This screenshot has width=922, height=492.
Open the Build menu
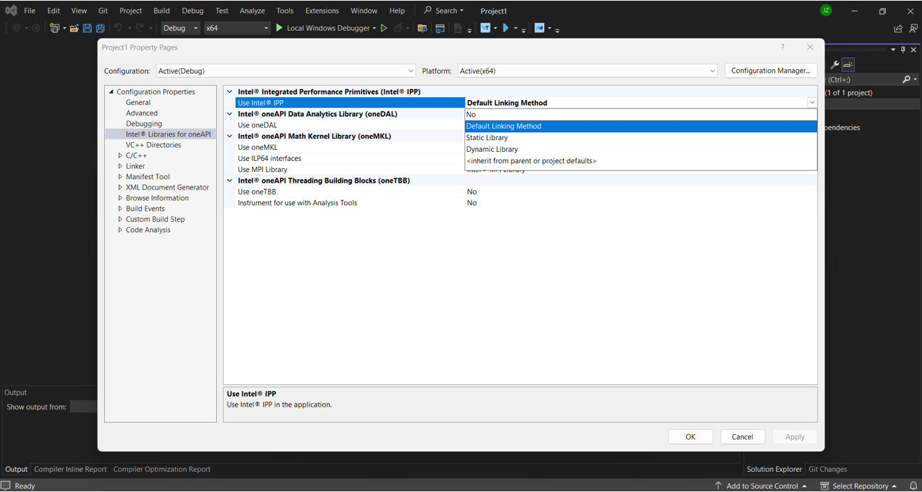coord(162,10)
